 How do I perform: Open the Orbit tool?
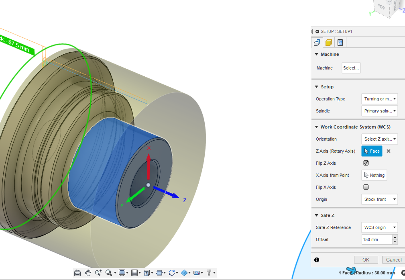(172, 272)
